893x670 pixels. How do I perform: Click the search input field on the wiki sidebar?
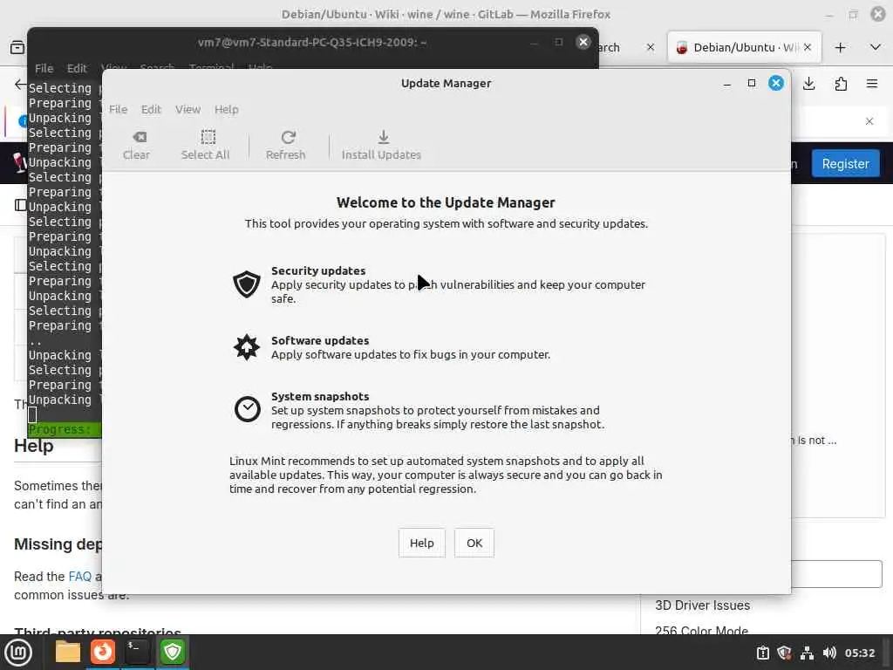[x=836, y=574]
